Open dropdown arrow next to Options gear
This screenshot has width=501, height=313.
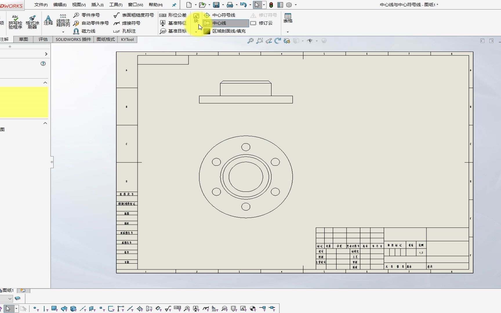pos(296,5)
